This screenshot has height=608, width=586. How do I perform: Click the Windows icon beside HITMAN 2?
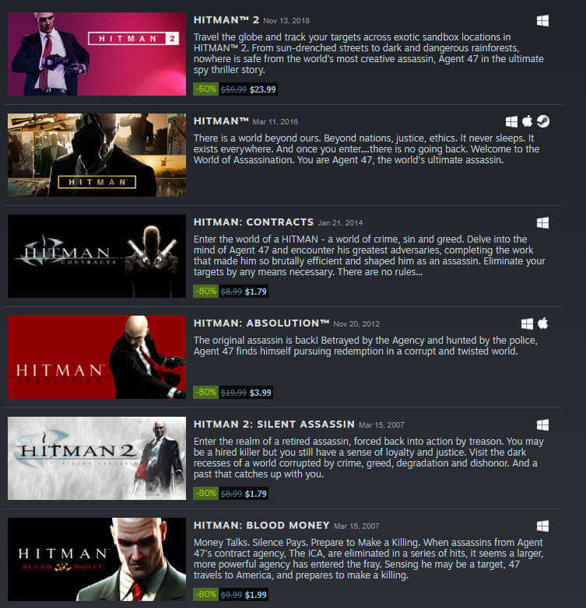point(542,20)
